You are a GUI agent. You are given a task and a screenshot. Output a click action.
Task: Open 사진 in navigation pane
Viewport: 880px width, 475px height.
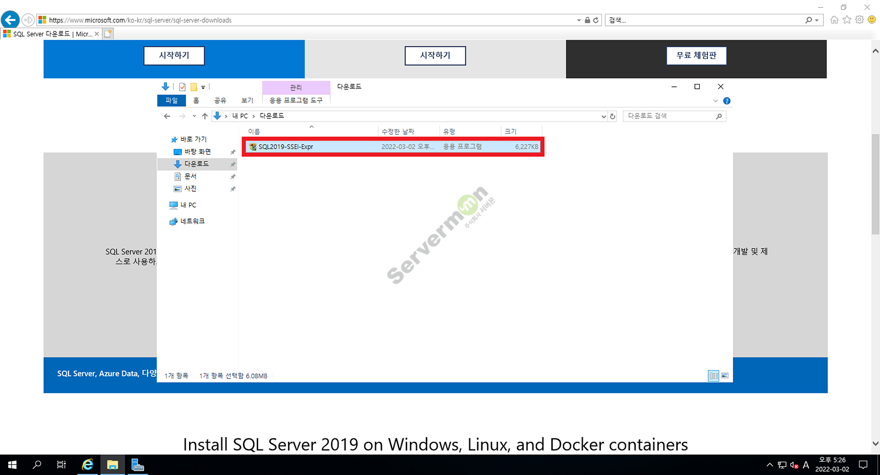click(x=190, y=188)
